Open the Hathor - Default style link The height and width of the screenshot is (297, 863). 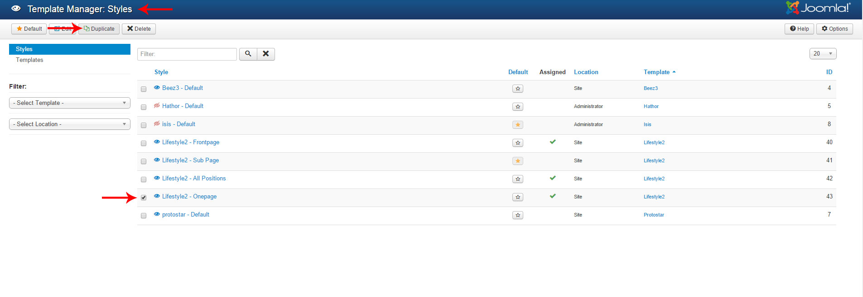coord(183,106)
